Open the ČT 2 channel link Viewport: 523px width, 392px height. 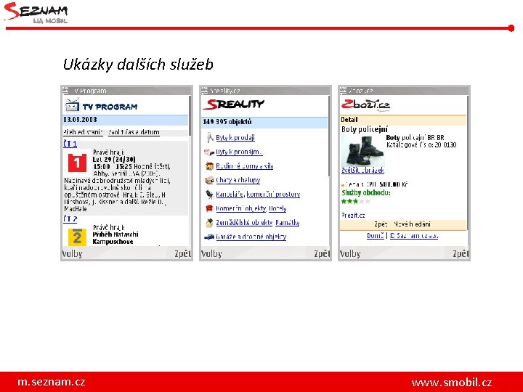pos(70,219)
